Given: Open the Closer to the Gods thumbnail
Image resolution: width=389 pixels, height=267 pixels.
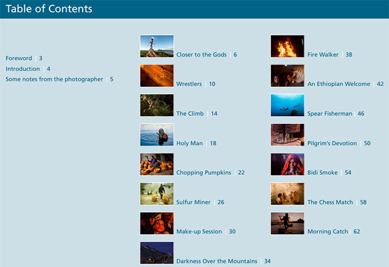Looking at the screenshot, I should (157, 46).
